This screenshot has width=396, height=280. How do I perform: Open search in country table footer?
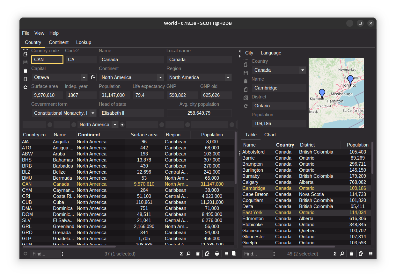point(188,254)
